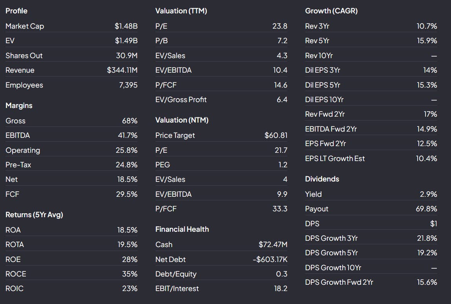
Task: Click the Net Debt value
Action: (x=270, y=259)
